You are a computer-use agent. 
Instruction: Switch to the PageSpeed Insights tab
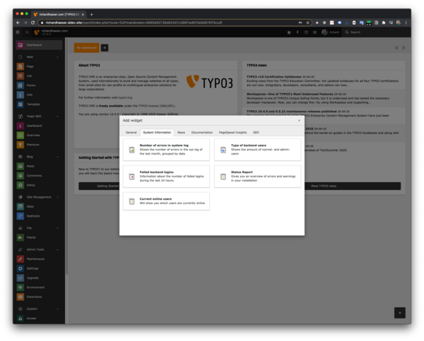pyautogui.click(x=232, y=133)
